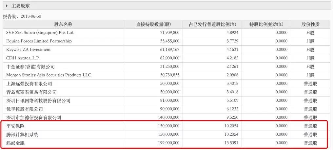Screen dimensions: 333x150
Task: Click 10.2054 in the 腾讯计算机系统 row
Action: tap(231, 135)
